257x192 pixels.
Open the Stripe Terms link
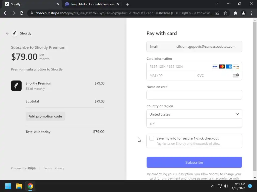tap(48, 168)
